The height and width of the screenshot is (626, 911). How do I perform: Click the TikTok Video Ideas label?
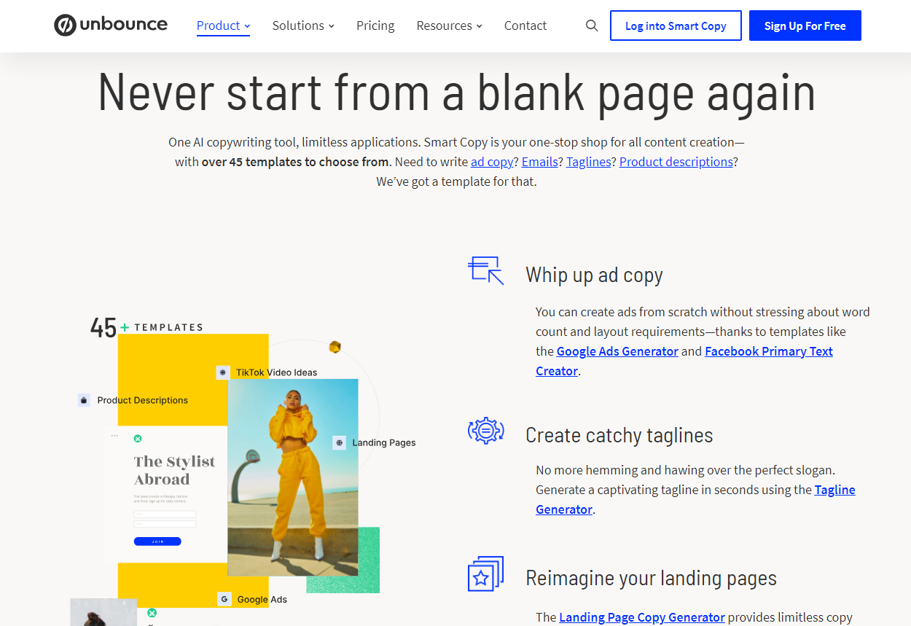tap(277, 372)
